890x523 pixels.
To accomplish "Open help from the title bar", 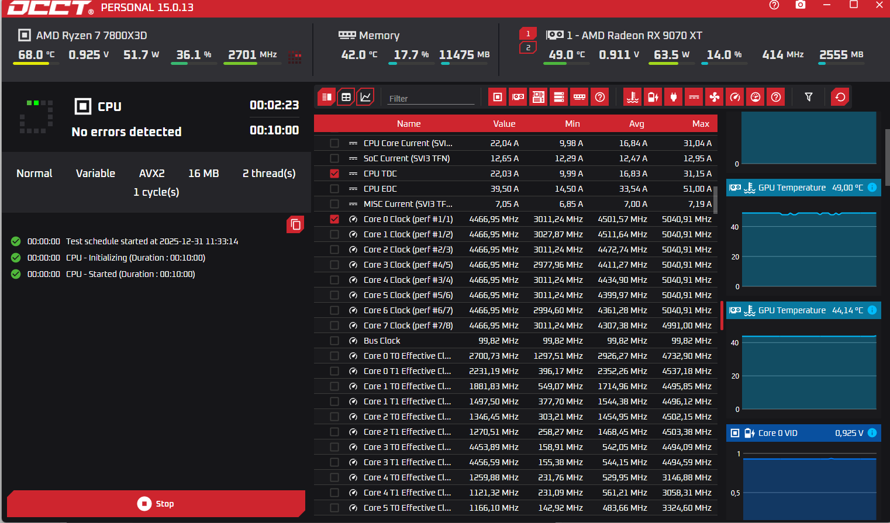I will point(774,5).
